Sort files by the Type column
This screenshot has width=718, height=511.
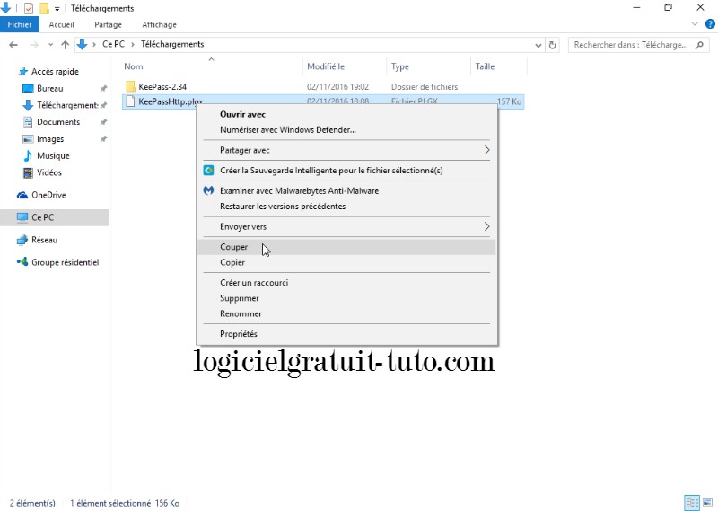point(399,66)
